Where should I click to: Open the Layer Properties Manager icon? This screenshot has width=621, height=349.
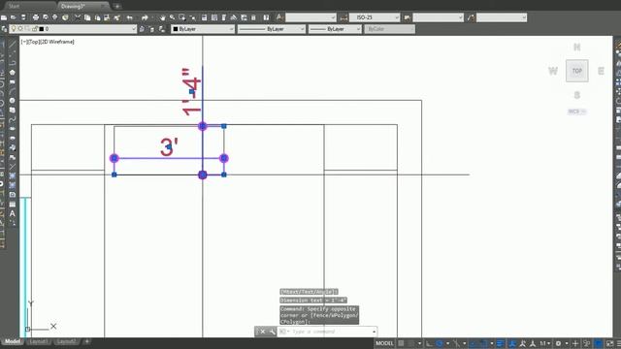click(4, 29)
